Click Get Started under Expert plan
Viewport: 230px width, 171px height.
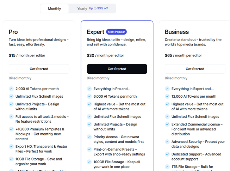click(x=117, y=69)
